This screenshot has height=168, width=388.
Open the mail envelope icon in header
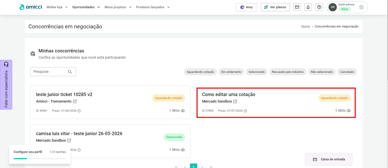(x=297, y=7)
